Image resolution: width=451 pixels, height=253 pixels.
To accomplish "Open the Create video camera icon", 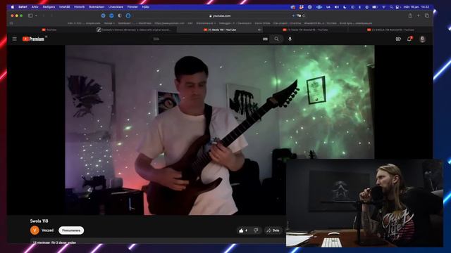I will tap(398, 39).
